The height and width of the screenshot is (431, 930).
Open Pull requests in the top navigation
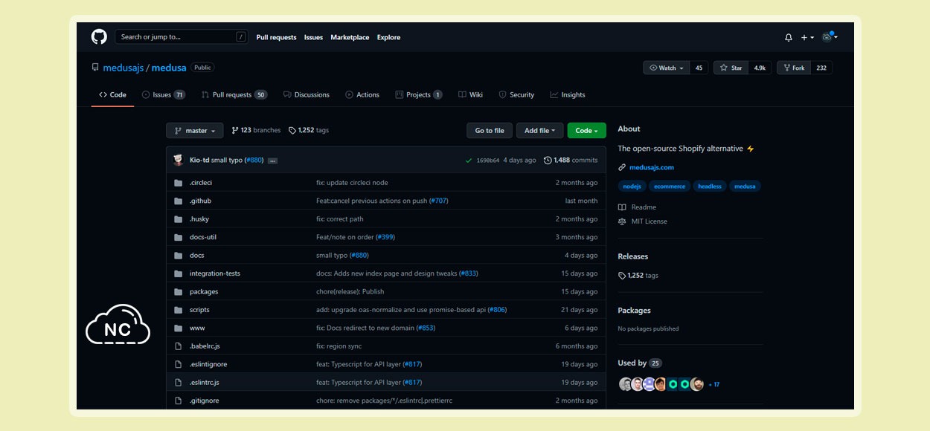click(277, 37)
